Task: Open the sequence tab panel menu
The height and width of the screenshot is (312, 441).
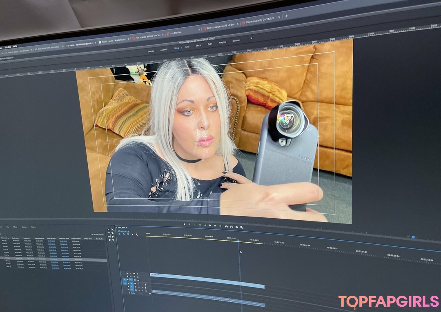Action: [x=127, y=228]
